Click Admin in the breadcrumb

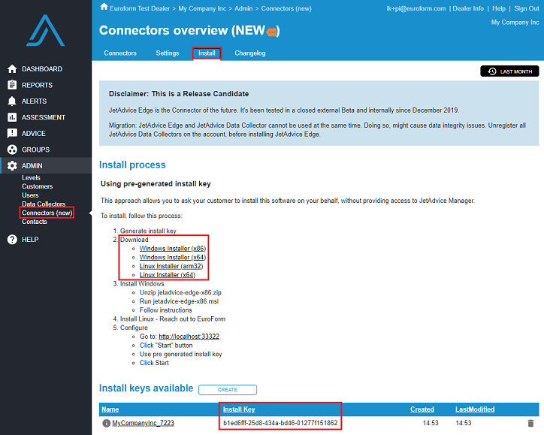[x=243, y=9]
